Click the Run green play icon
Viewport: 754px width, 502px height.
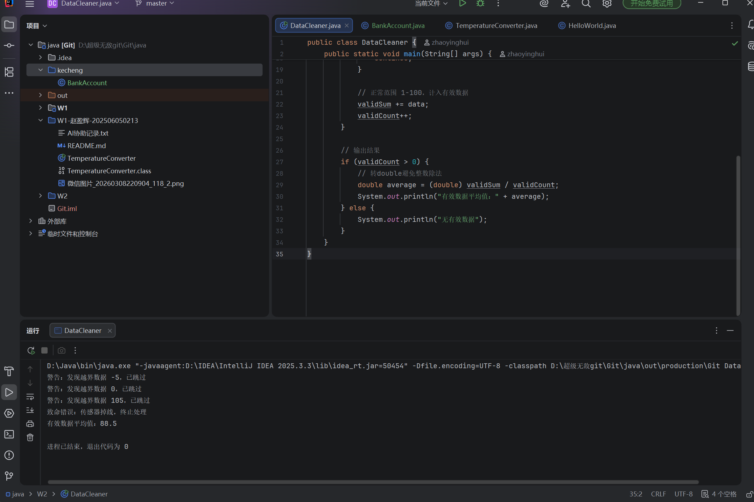[x=462, y=3]
